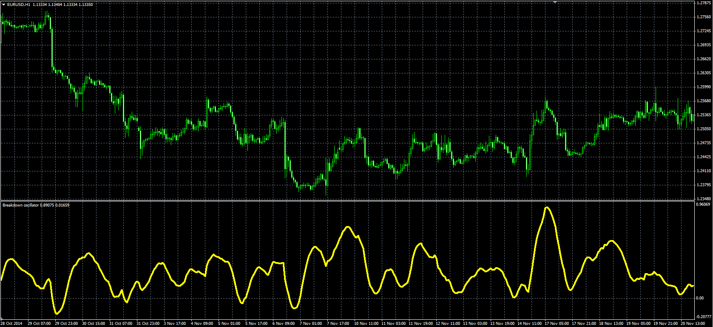Click the 1.26305 price scale label

[704, 73]
